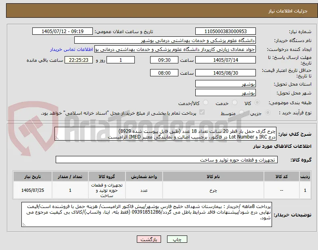Click the response deadline date 1405/07/14
Screen dimensions: 318x250
click(226, 60)
